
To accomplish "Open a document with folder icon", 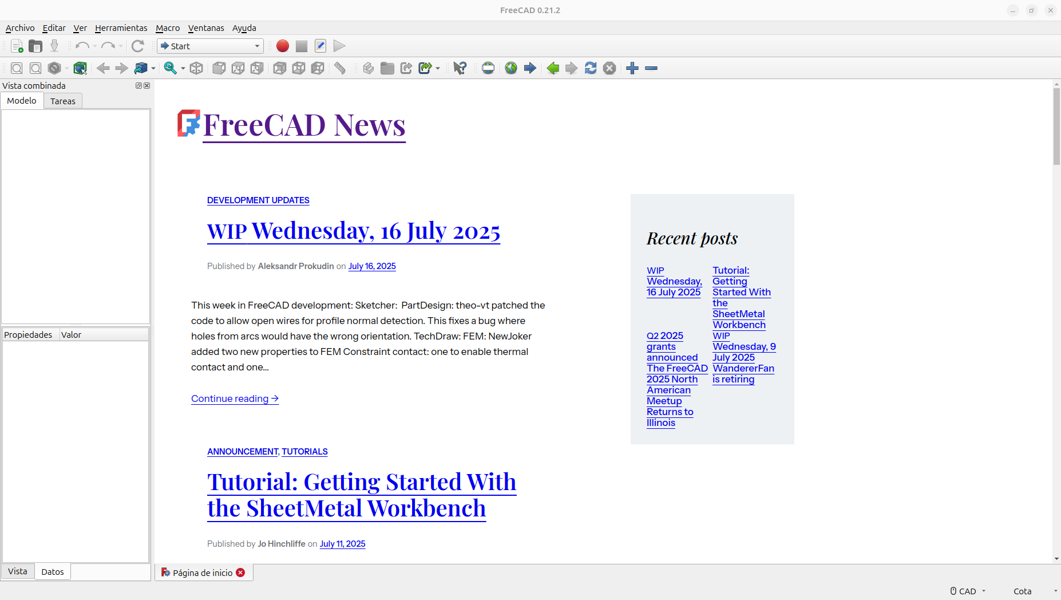I will click(35, 46).
